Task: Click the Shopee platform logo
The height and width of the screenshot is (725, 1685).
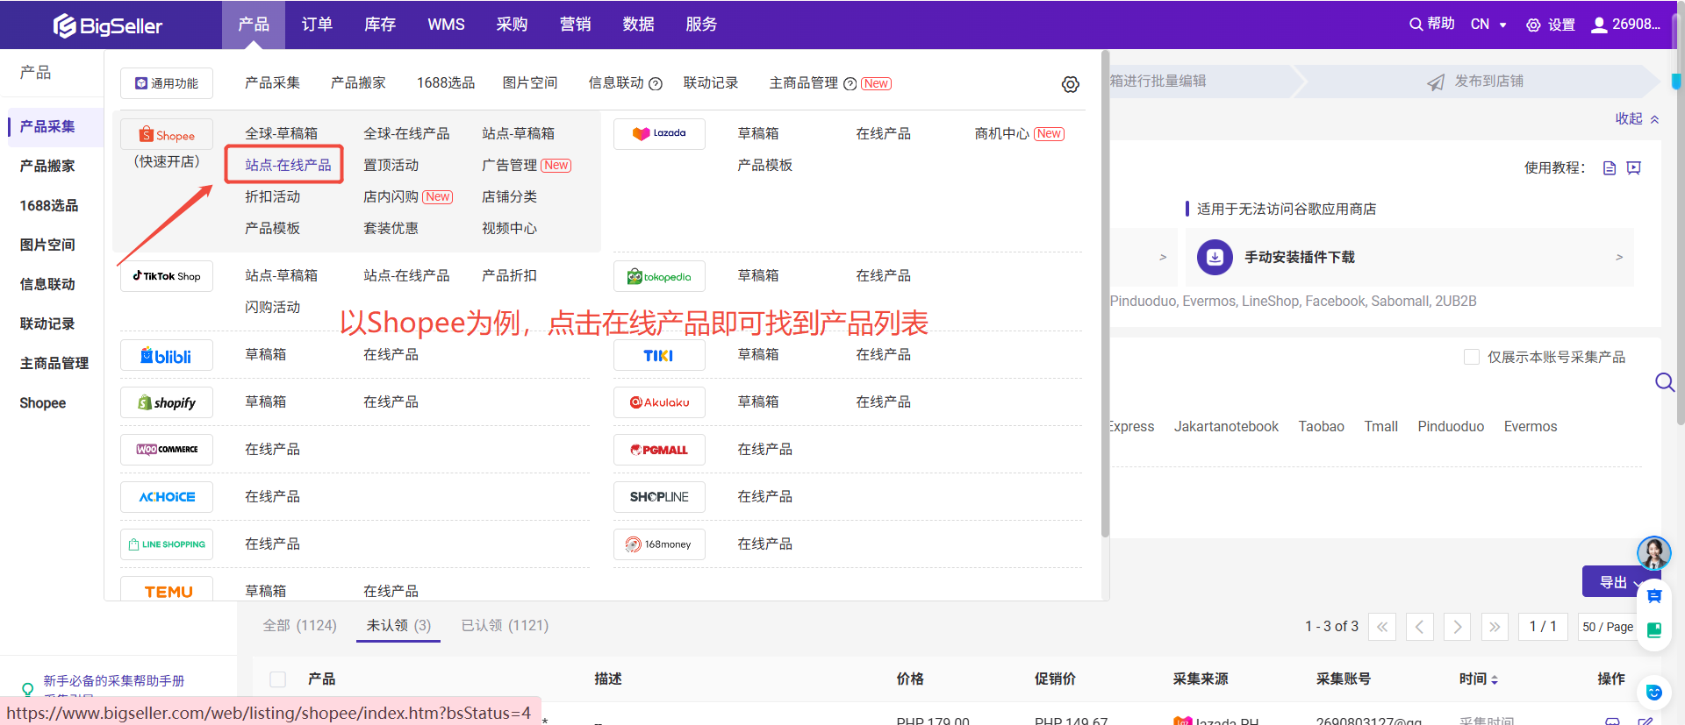Action: 167,135
